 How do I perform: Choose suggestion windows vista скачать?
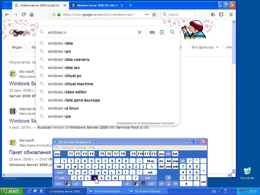(108, 59)
